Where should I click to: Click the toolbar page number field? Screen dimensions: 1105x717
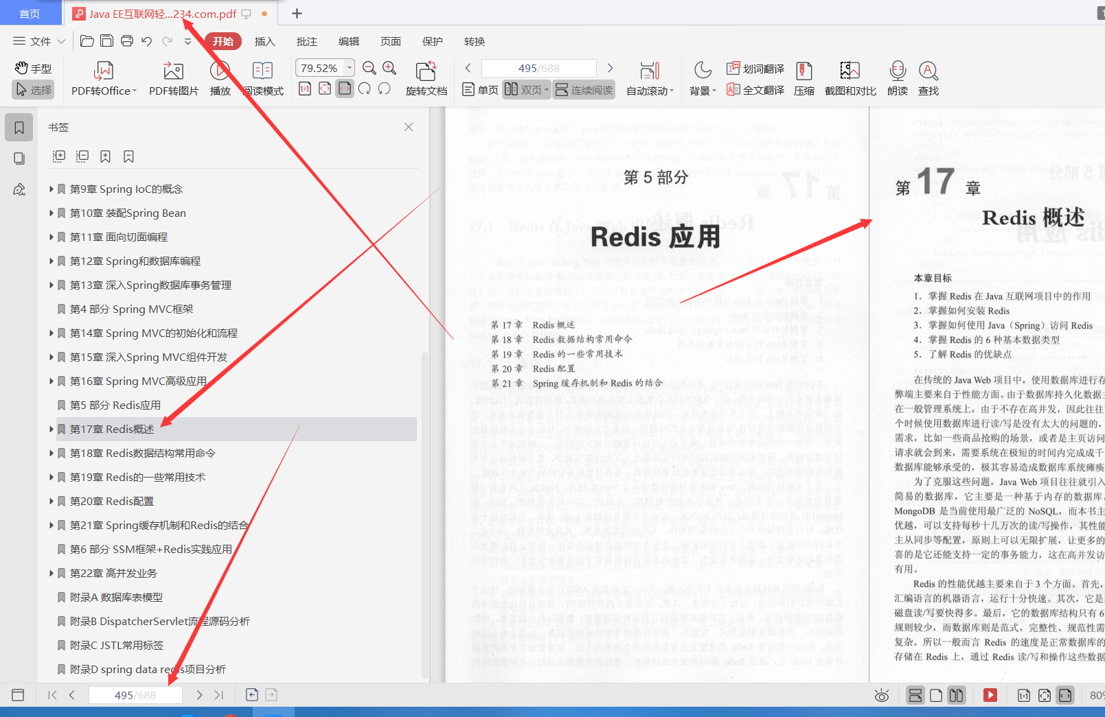(539, 68)
